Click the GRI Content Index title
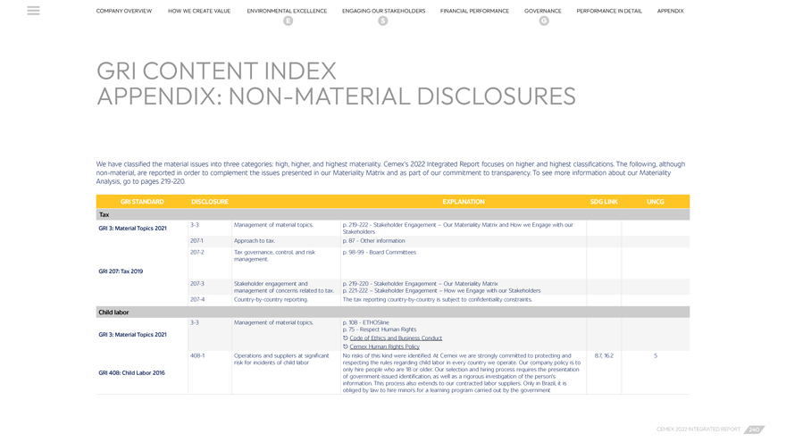Viewport: 786px width, 442px height. click(216, 71)
